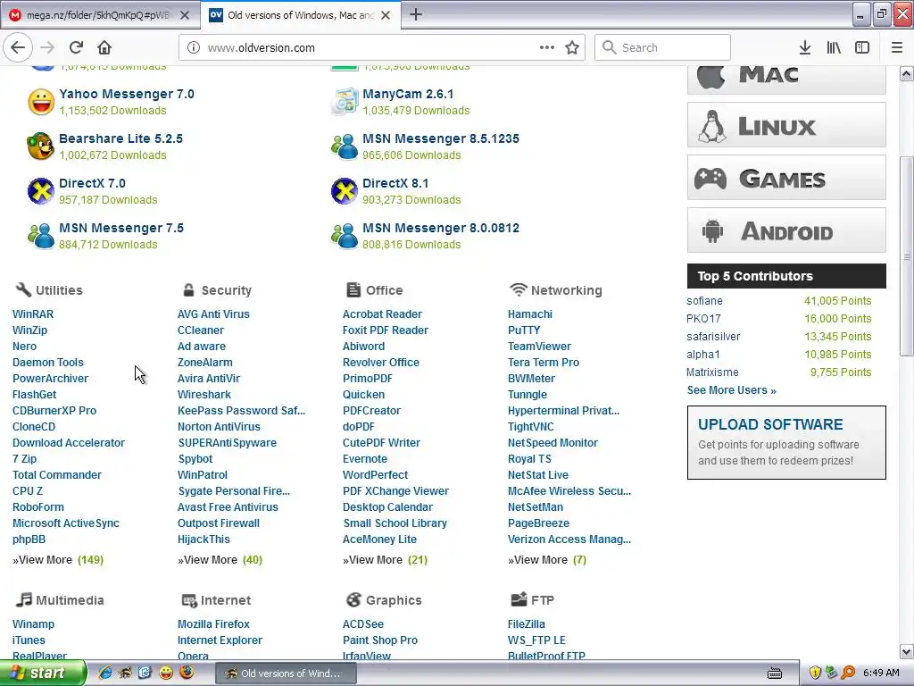The image size is (914, 686).
Task: Open FileZilla under FTP
Action: (x=527, y=624)
